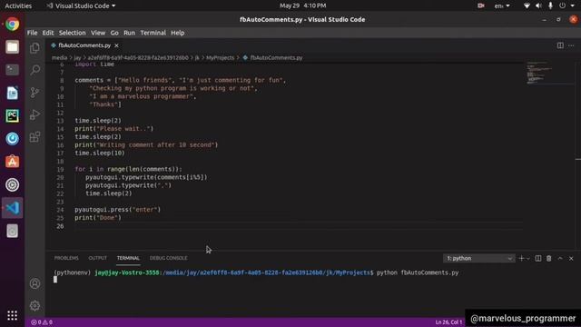Open the Help menu
581x327 pixels.
[x=178, y=33]
